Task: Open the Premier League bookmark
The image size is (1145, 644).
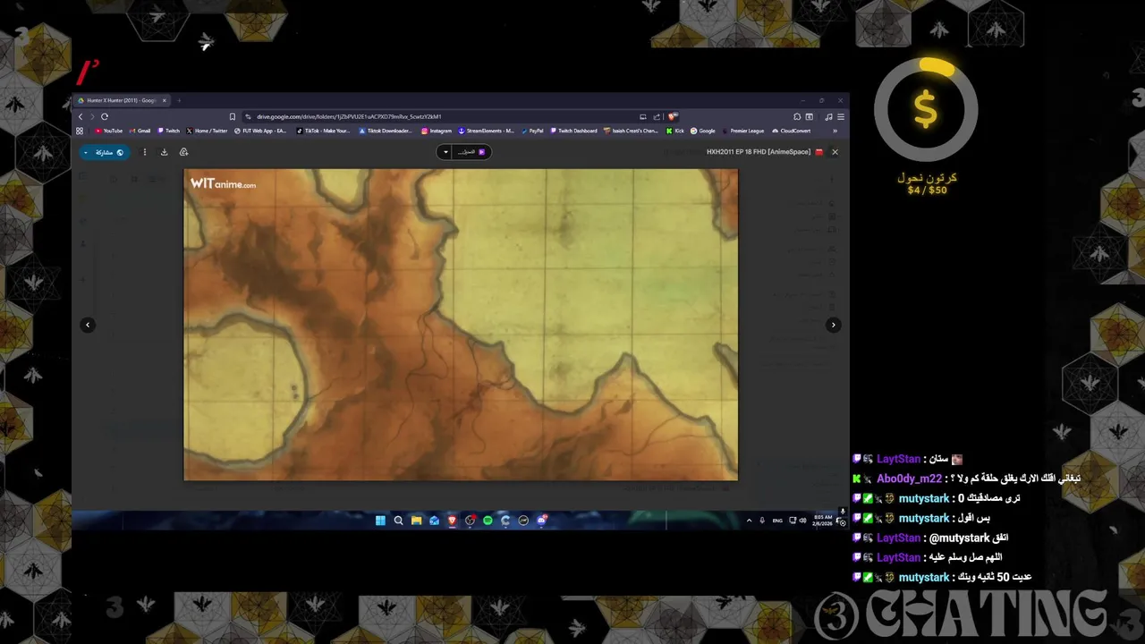Action: [743, 131]
